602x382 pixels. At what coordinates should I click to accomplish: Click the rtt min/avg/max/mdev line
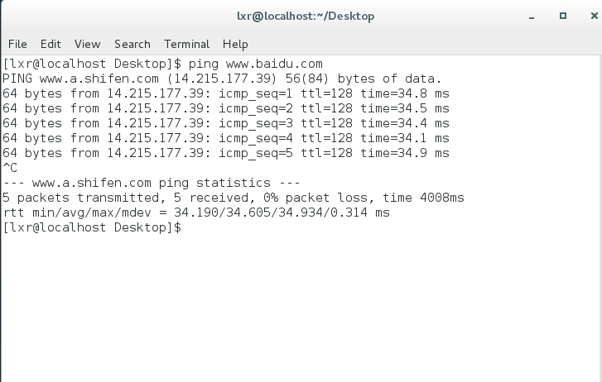[x=196, y=212]
